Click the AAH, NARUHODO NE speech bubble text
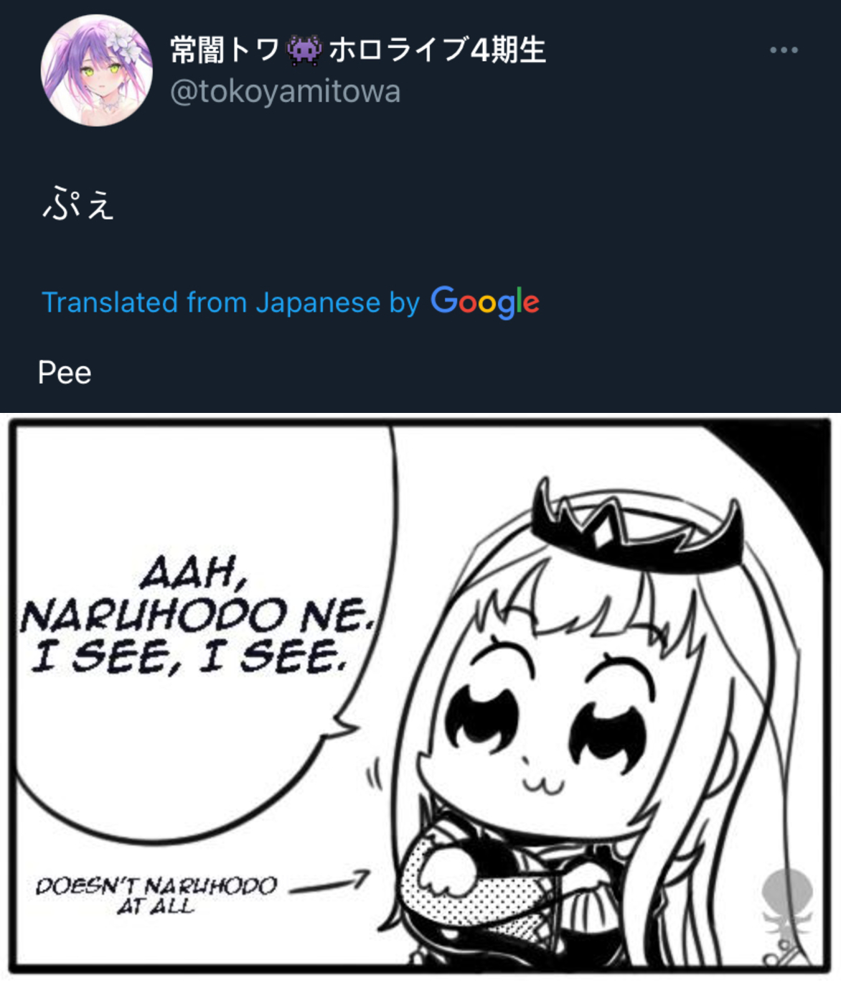 (197, 596)
